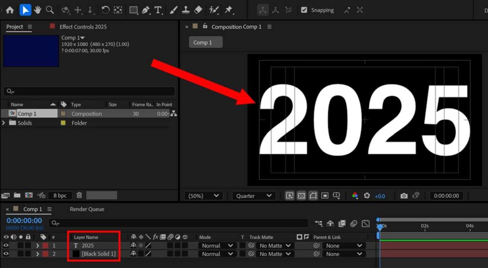Open Composition panel hamburger menu
Viewport: 488px width, 268px height.
click(x=269, y=27)
